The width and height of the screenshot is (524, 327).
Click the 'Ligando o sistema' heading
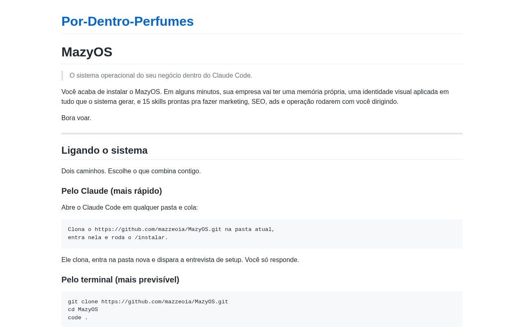point(104,150)
